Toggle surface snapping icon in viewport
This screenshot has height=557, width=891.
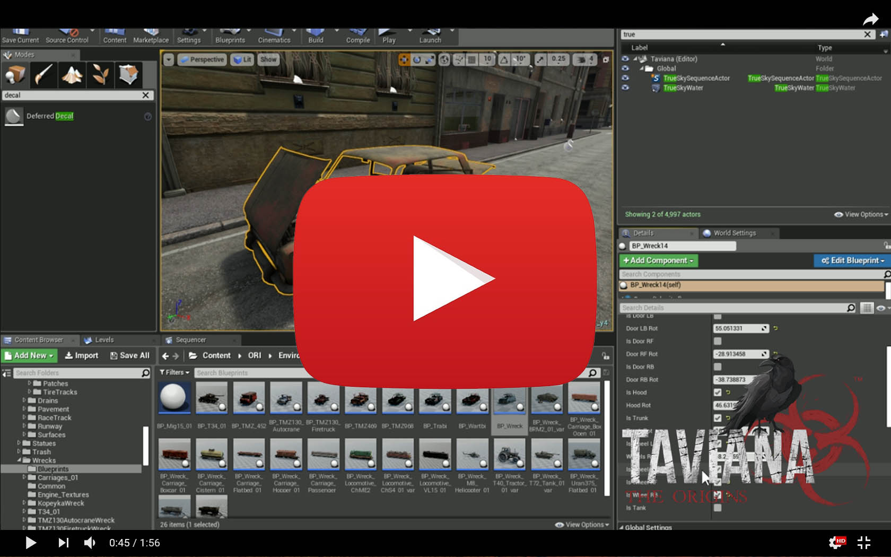click(x=459, y=59)
